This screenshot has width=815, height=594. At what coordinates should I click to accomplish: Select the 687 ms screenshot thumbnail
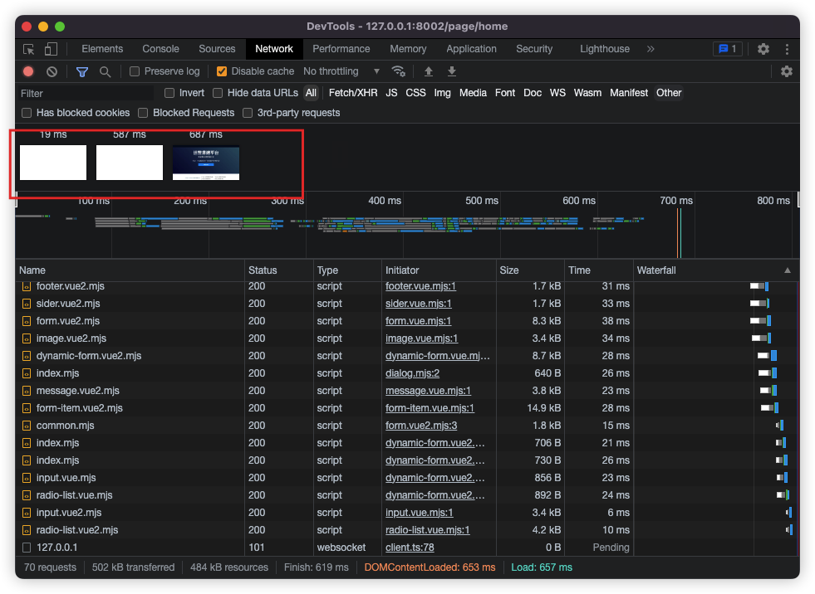pyautogui.click(x=206, y=163)
